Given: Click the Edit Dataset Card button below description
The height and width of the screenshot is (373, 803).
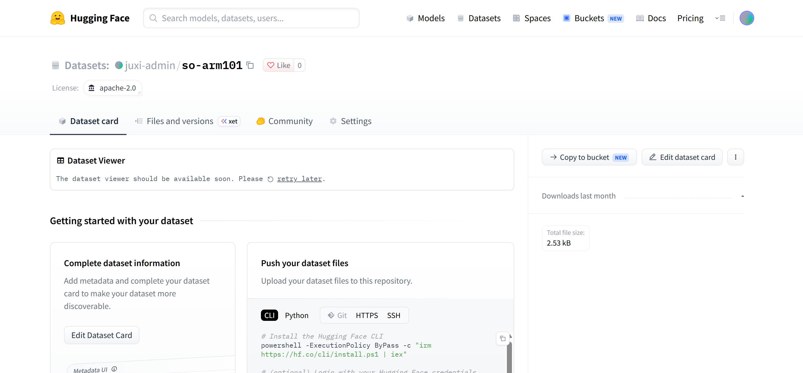Looking at the screenshot, I should click(102, 335).
